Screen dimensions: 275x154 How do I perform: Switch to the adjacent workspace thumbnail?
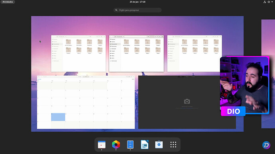(268, 74)
